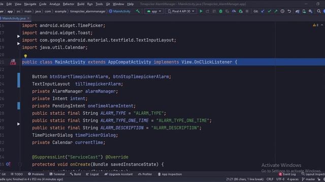
Task: Click the Git update project arrow icon
Action: click(263, 11)
